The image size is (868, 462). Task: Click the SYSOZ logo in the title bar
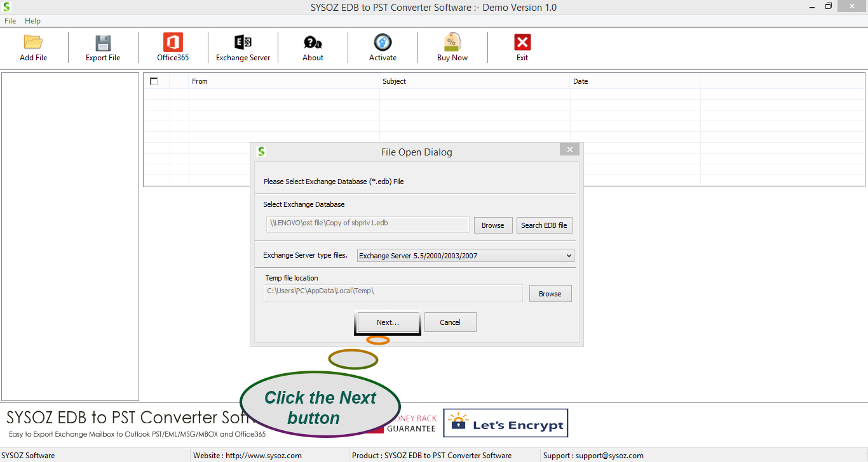[6, 7]
